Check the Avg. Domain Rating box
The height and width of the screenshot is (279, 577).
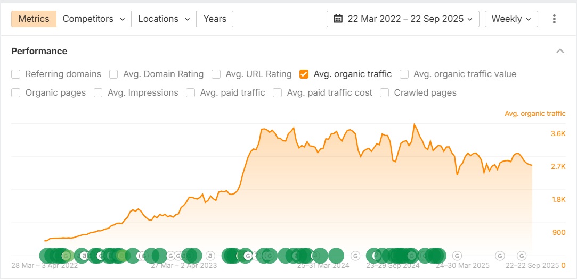tap(113, 74)
